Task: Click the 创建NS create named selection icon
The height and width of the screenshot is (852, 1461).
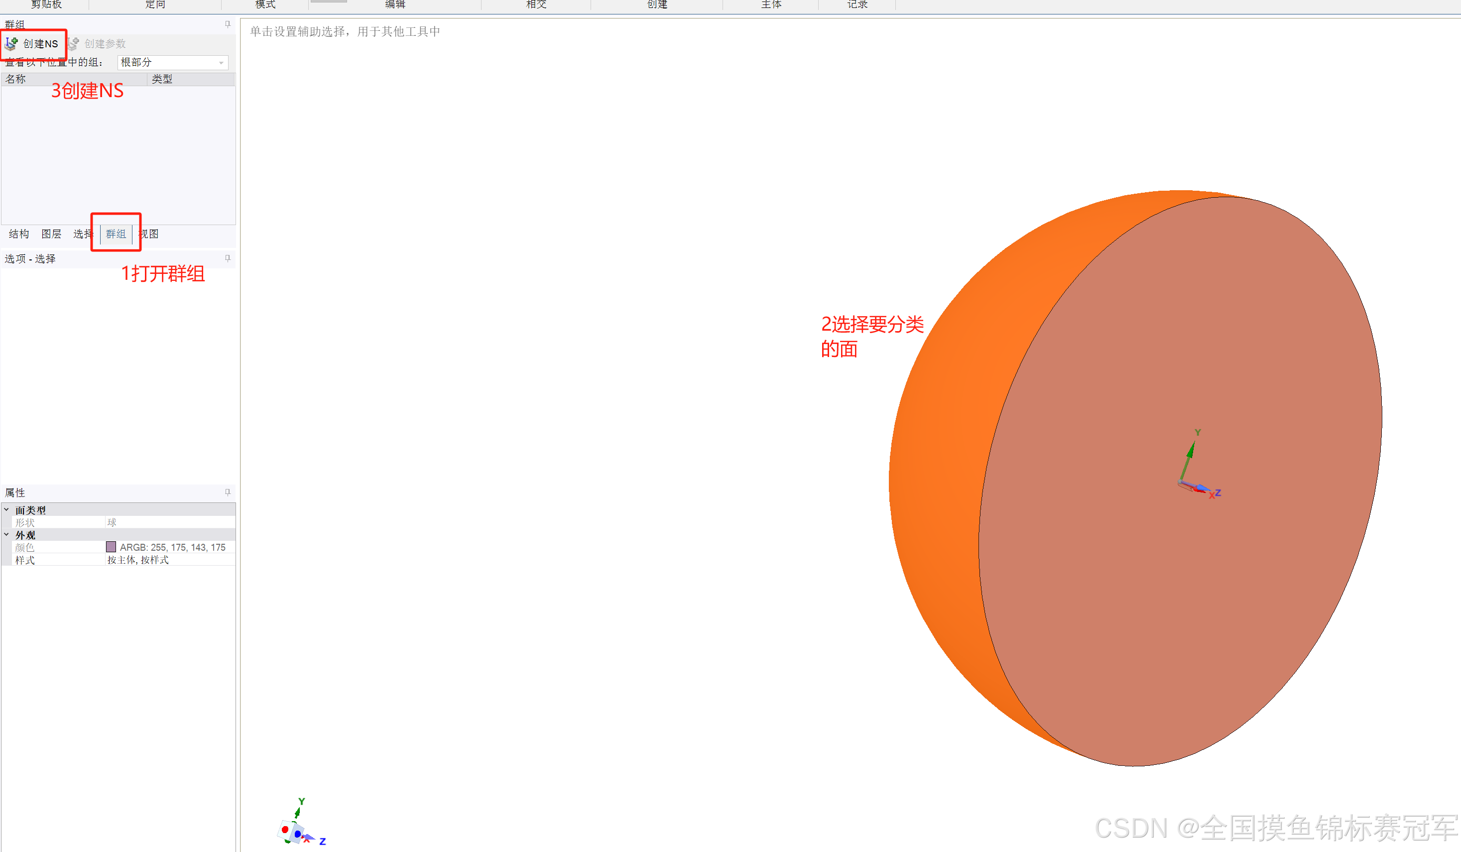Action: (11, 43)
